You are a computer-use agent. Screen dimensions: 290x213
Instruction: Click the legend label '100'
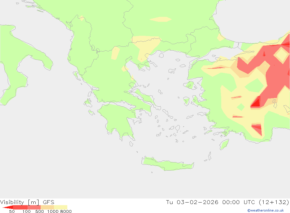26,211
